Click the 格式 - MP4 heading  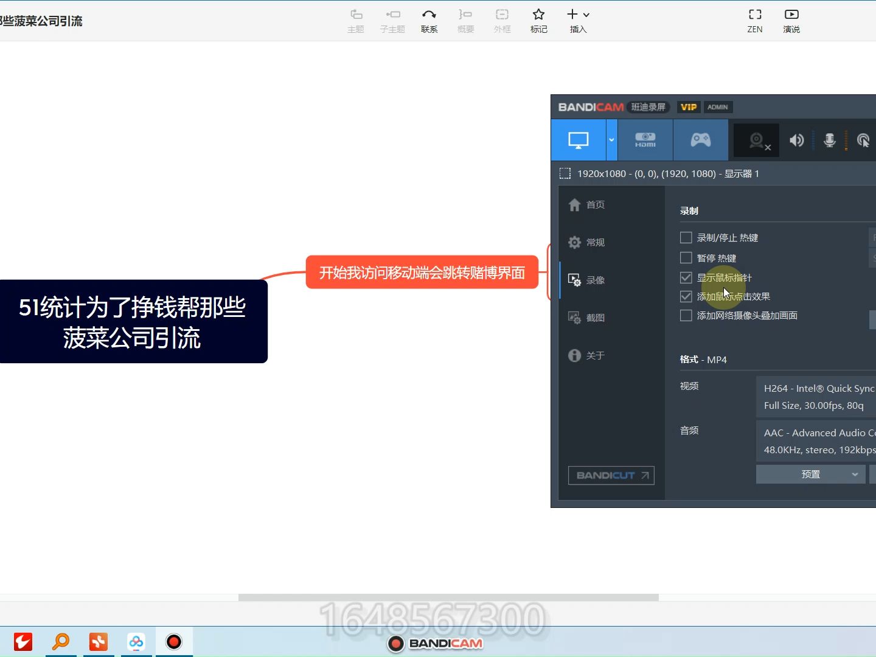pos(703,360)
